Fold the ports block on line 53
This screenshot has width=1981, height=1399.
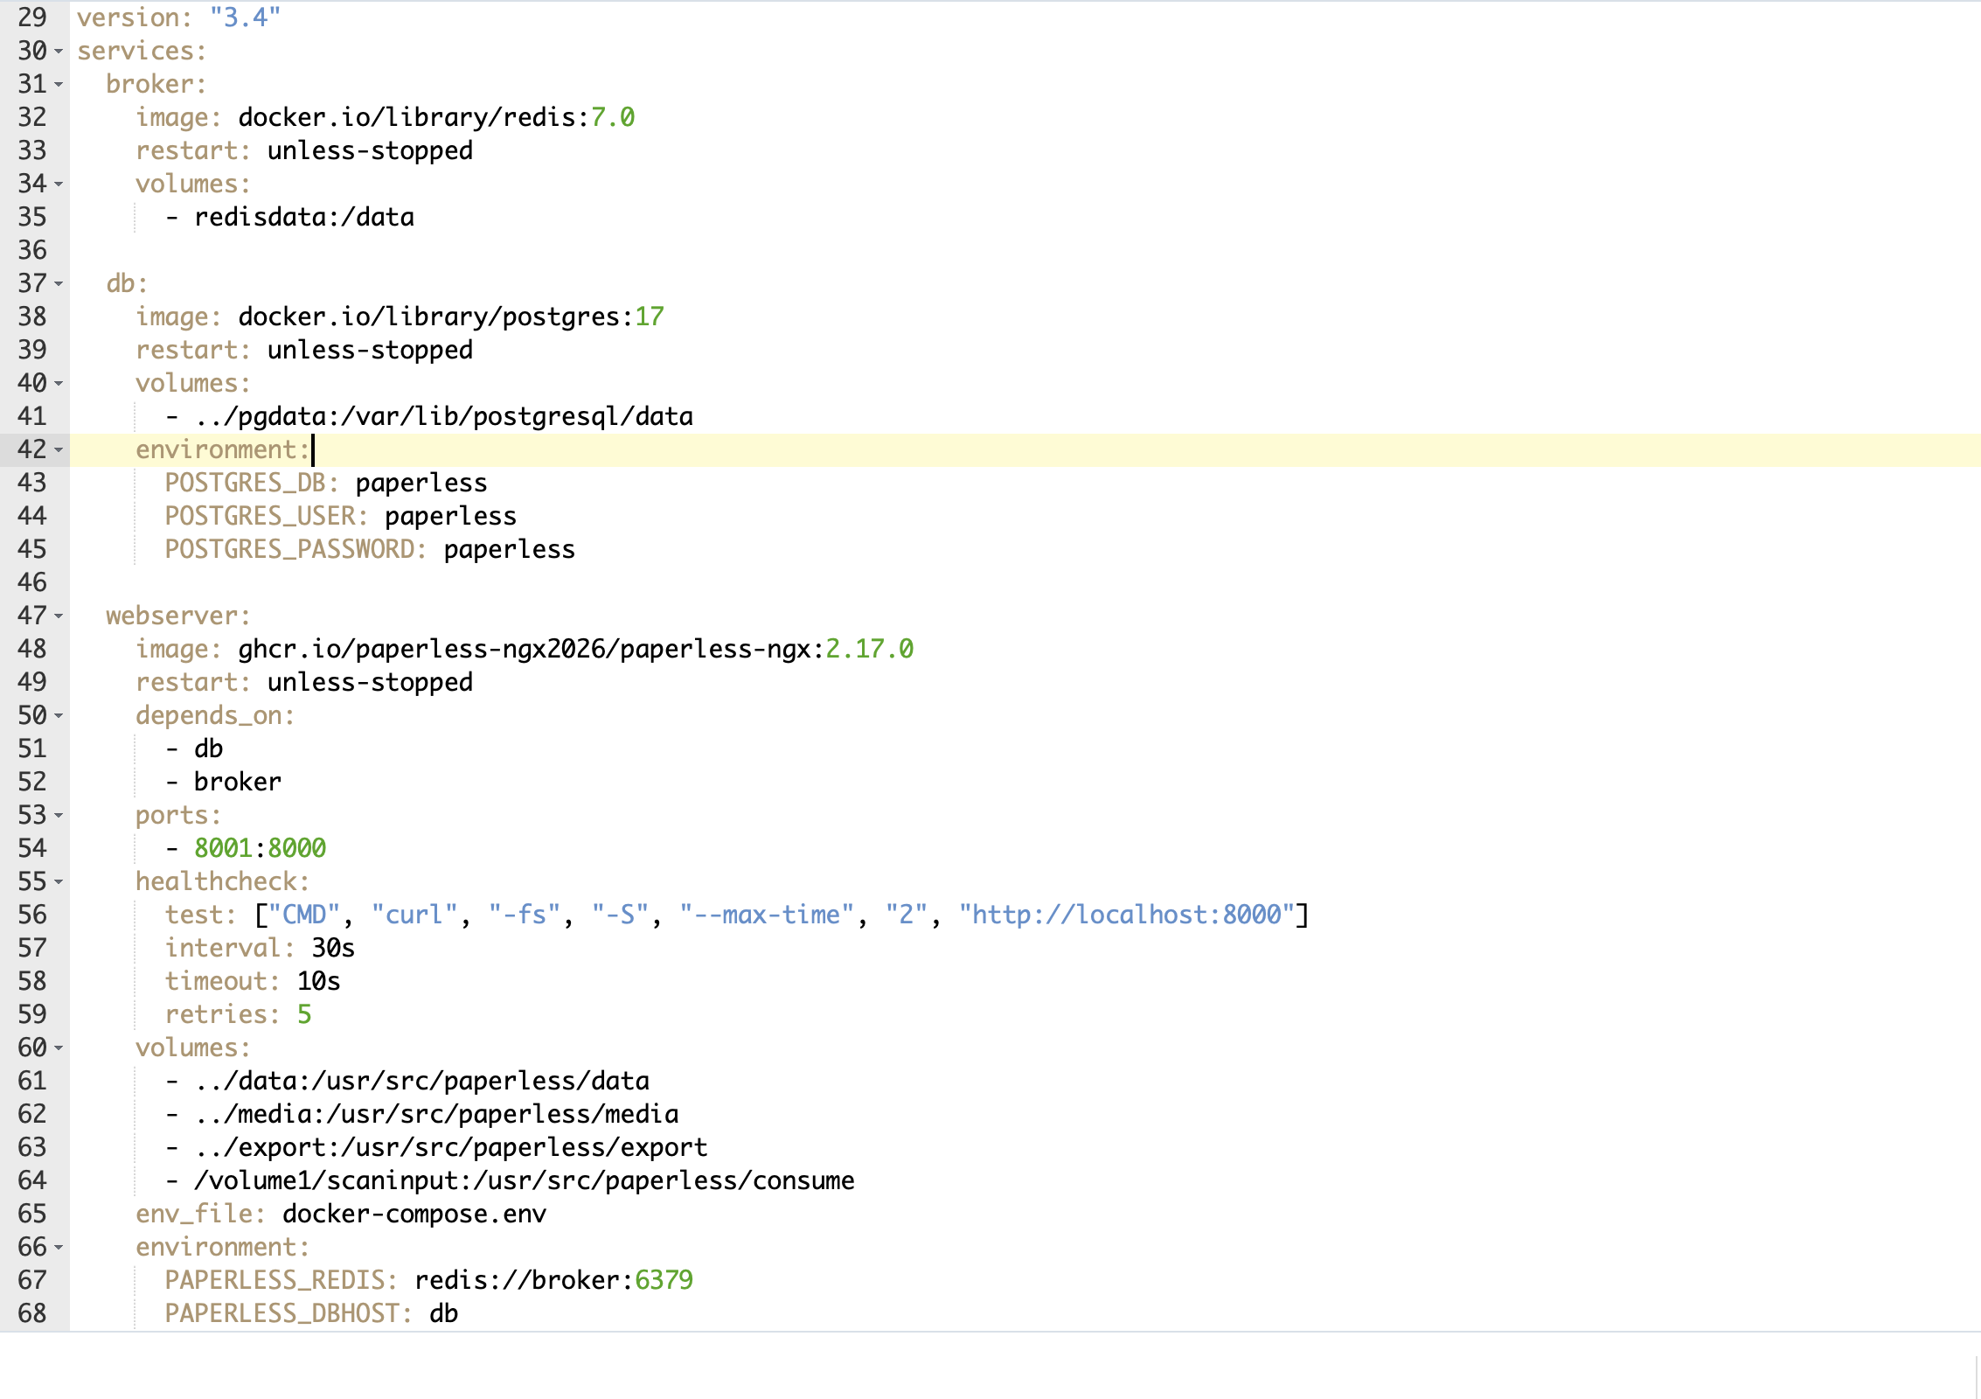click(x=59, y=816)
